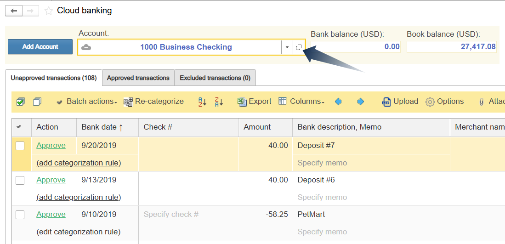The image size is (505, 244).
Task: Open the Batch actions dropdown
Action: tap(87, 102)
